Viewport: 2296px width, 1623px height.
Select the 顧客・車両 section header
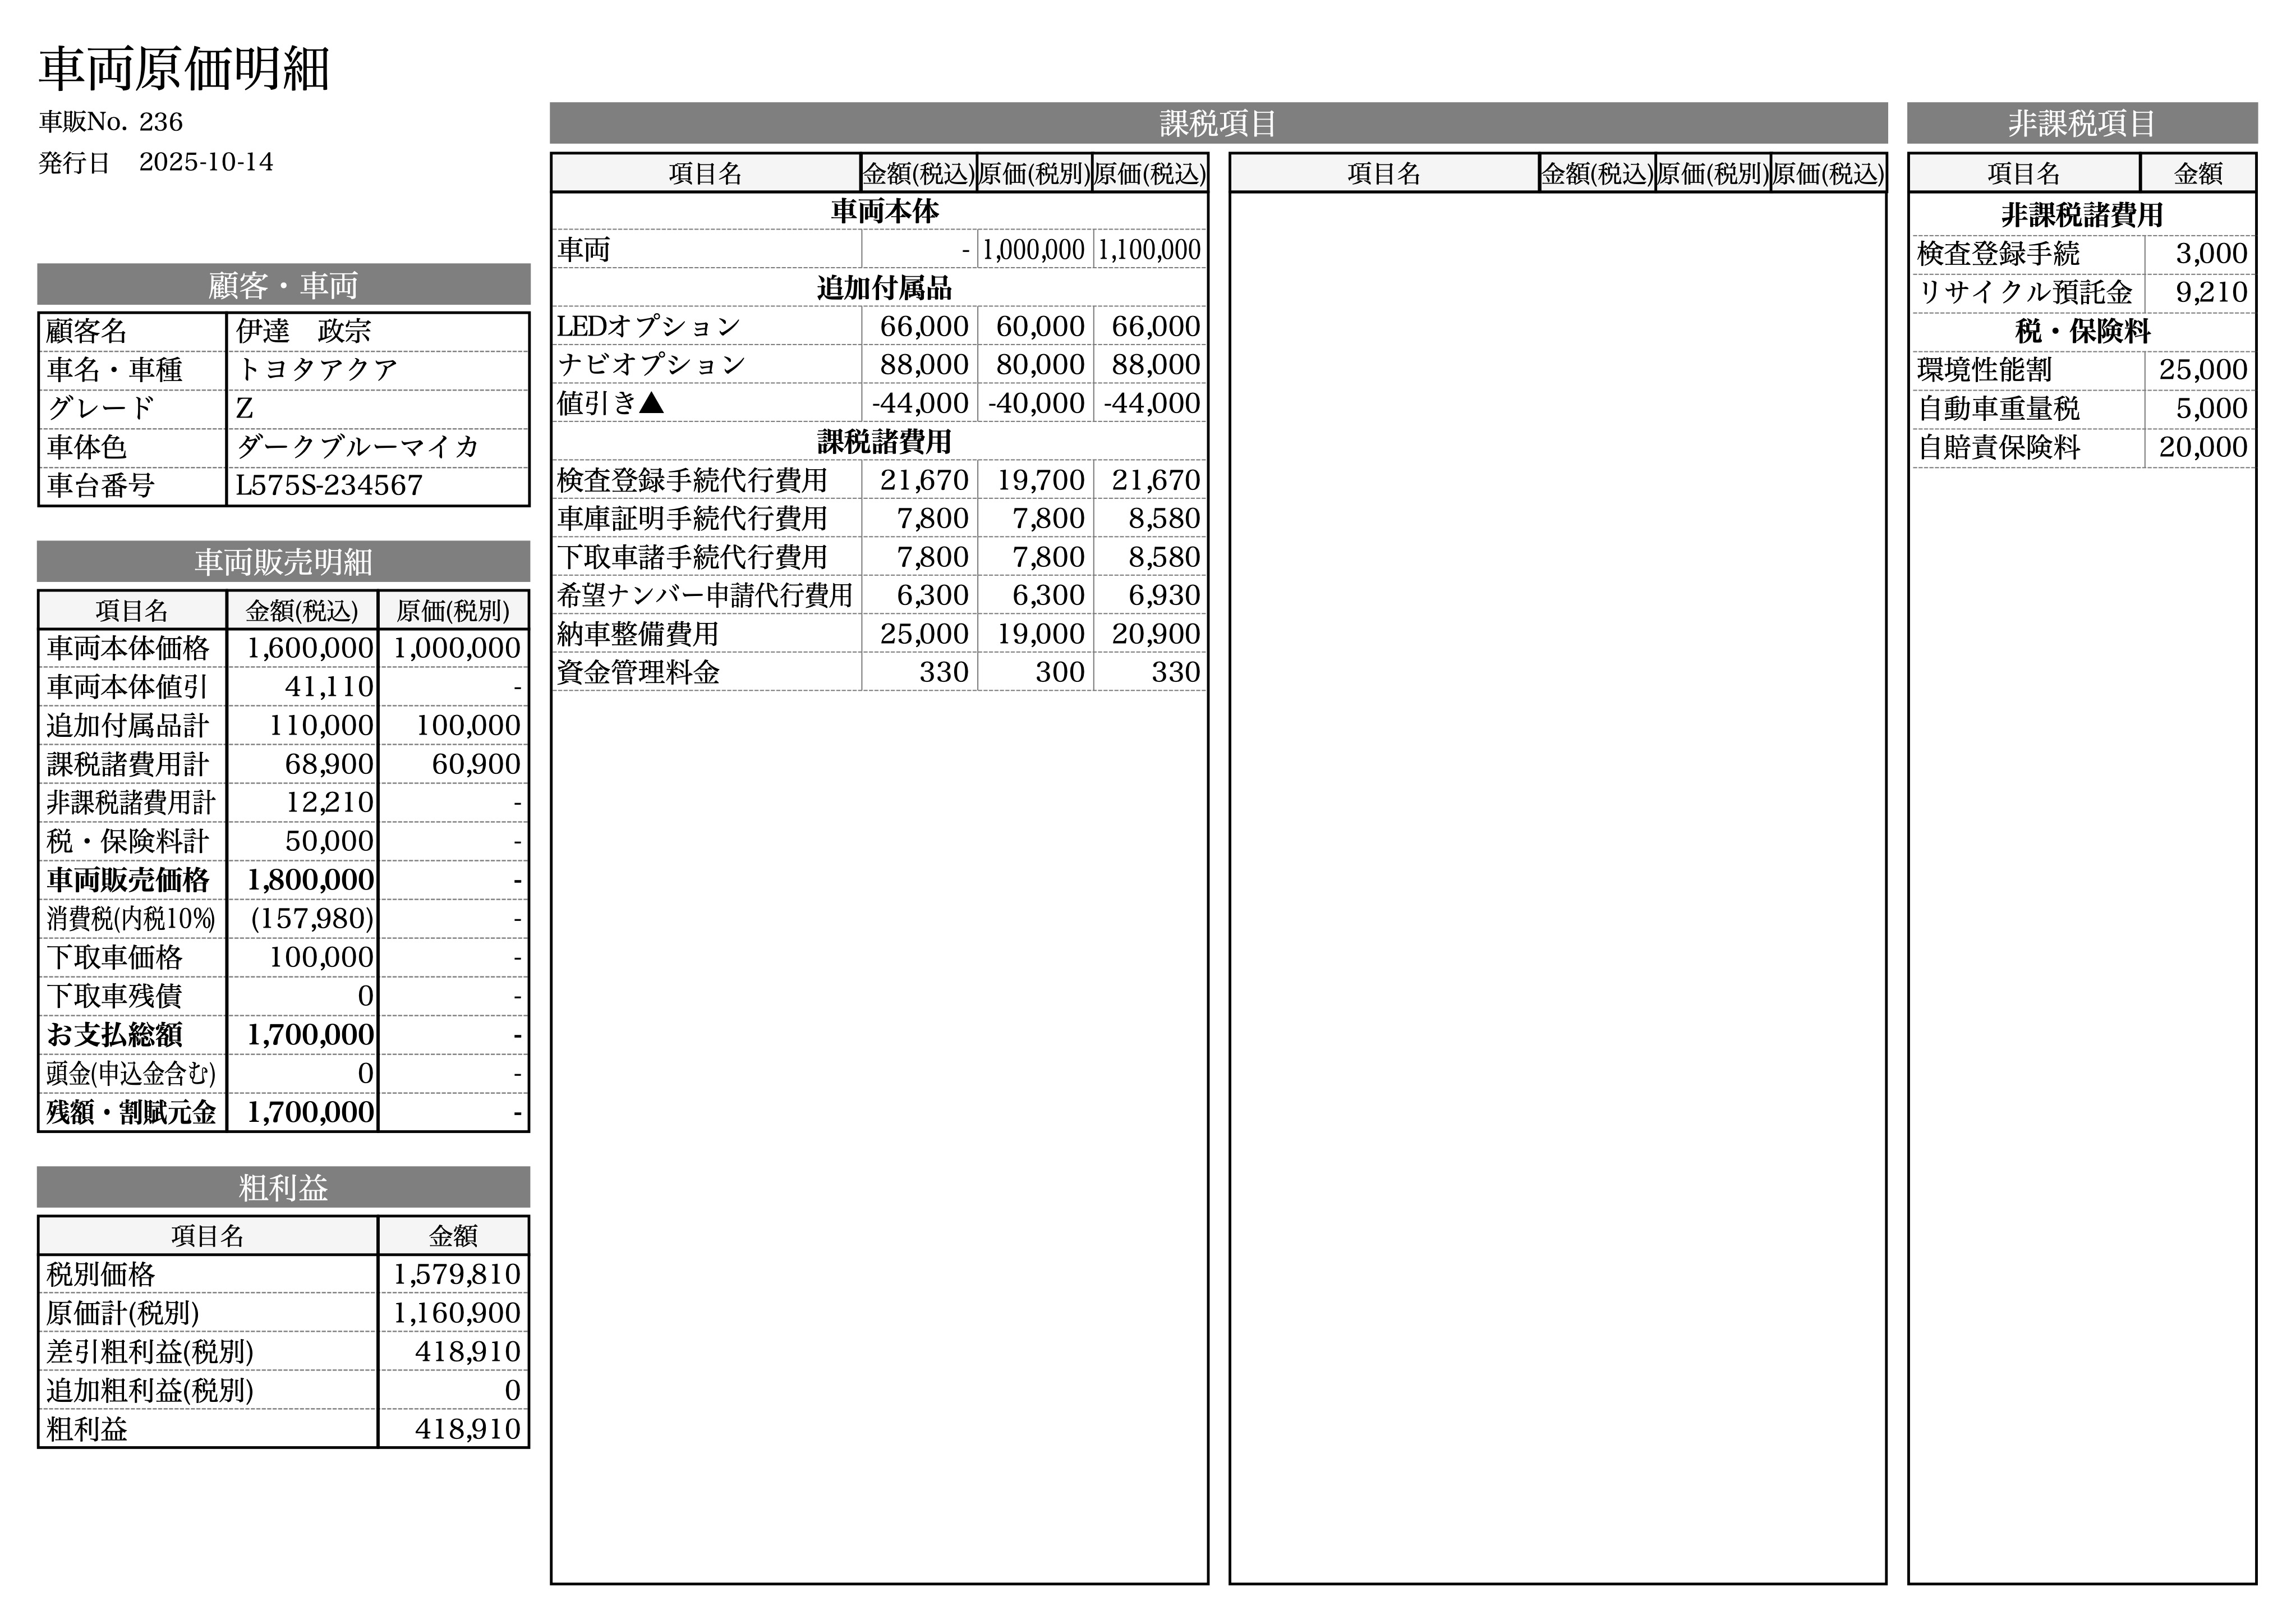(283, 285)
